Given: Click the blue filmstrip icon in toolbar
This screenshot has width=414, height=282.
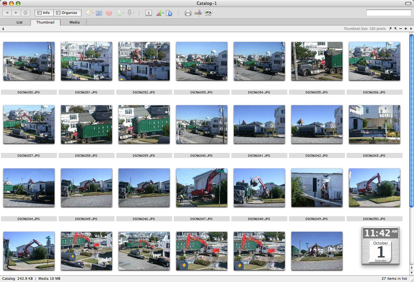Looking at the screenshot, I should click(x=99, y=13).
